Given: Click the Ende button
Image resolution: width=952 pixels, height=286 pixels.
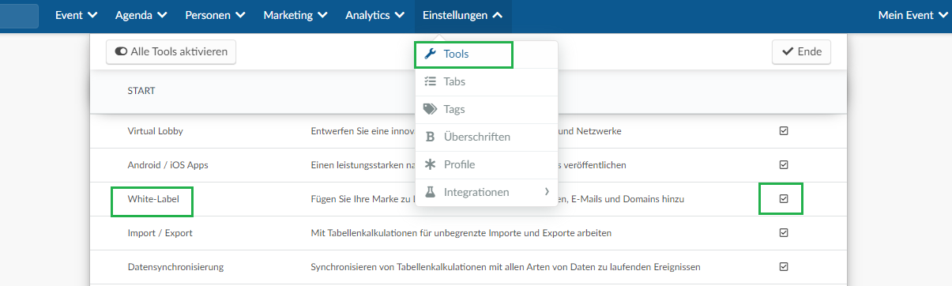Looking at the screenshot, I should coord(801,52).
